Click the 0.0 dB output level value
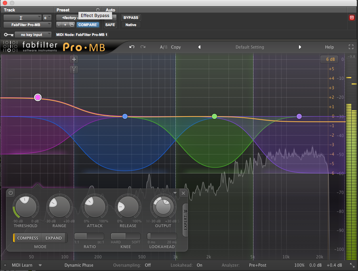This screenshot has height=271, width=358. pyautogui.click(x=315, y=265)
